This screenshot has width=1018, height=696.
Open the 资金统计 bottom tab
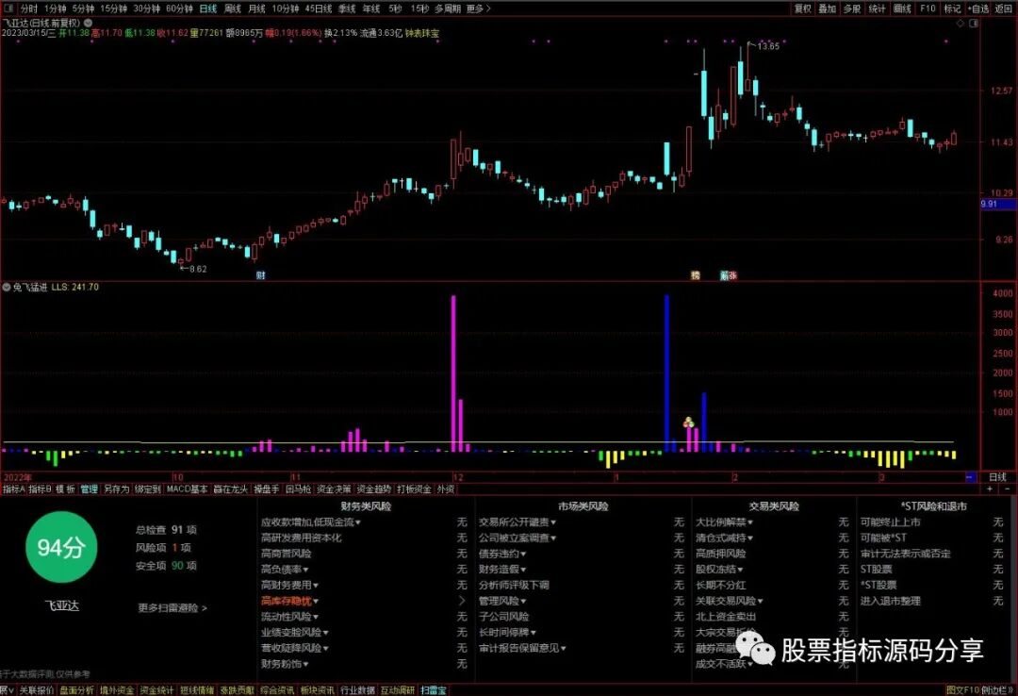[157, 690]
